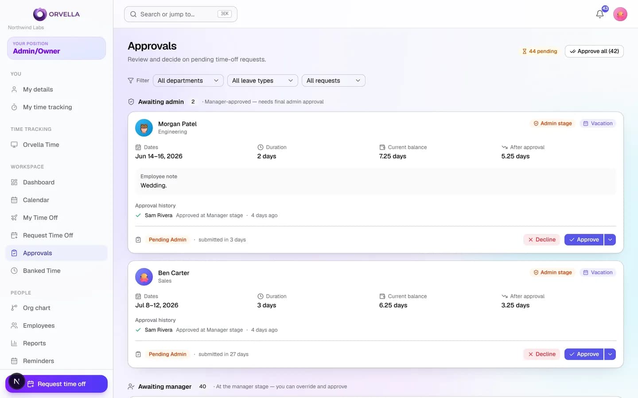Screen dimensions: 638x398
Task: Click Ben Carter's avatar
Action: 144,277
